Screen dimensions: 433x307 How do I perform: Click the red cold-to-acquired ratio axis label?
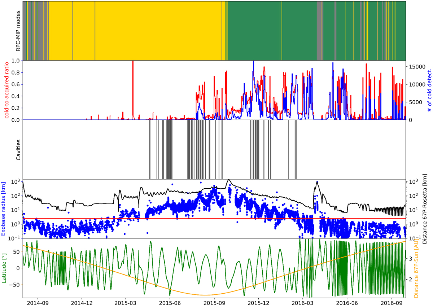point(6,90)
